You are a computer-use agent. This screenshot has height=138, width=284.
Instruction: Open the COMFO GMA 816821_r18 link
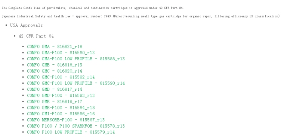[55, 46]
